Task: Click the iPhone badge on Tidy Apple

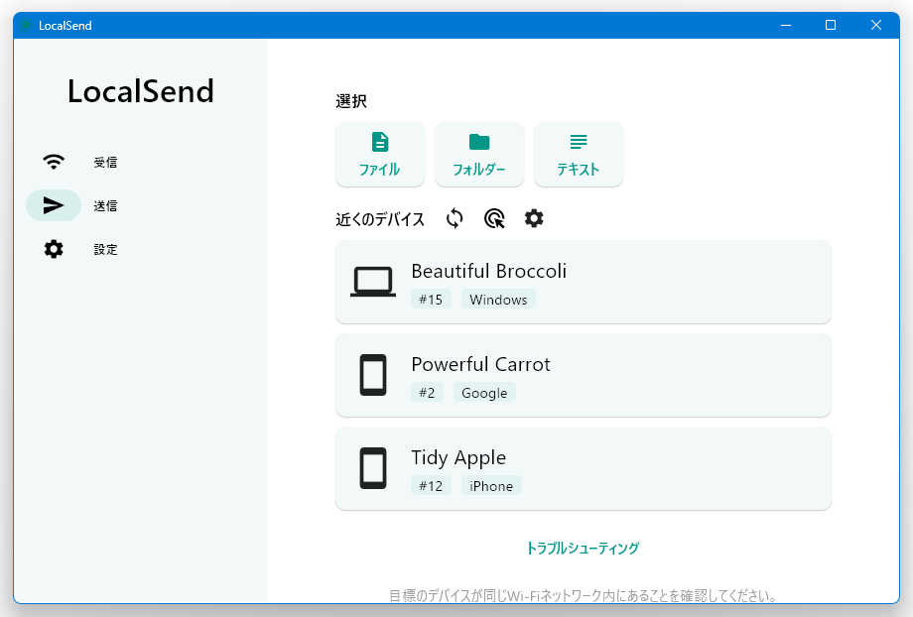Action: (x=491, y=485)
